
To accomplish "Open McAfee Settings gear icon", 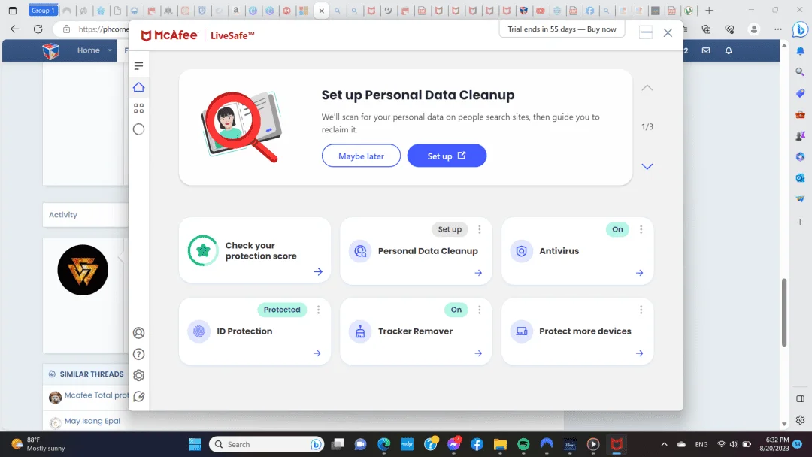I will [x=138, y=375].
